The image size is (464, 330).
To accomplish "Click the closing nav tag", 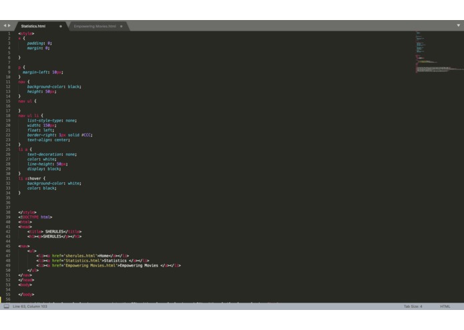I will 25,275.
